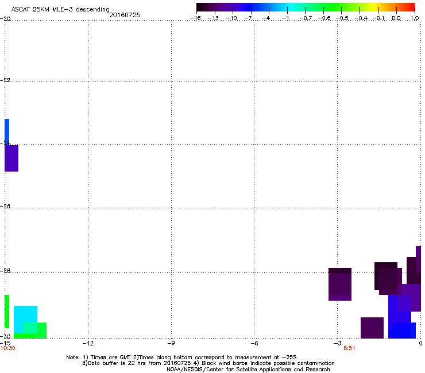Click the NOAA/NESDIS credit line
Screen dimensions: 425x373
tap(248, 370)
